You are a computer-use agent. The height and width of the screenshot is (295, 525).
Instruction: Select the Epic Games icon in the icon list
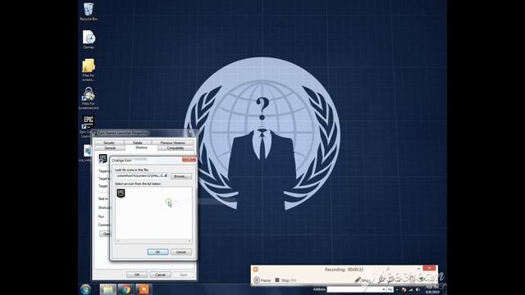coord(121,193)
